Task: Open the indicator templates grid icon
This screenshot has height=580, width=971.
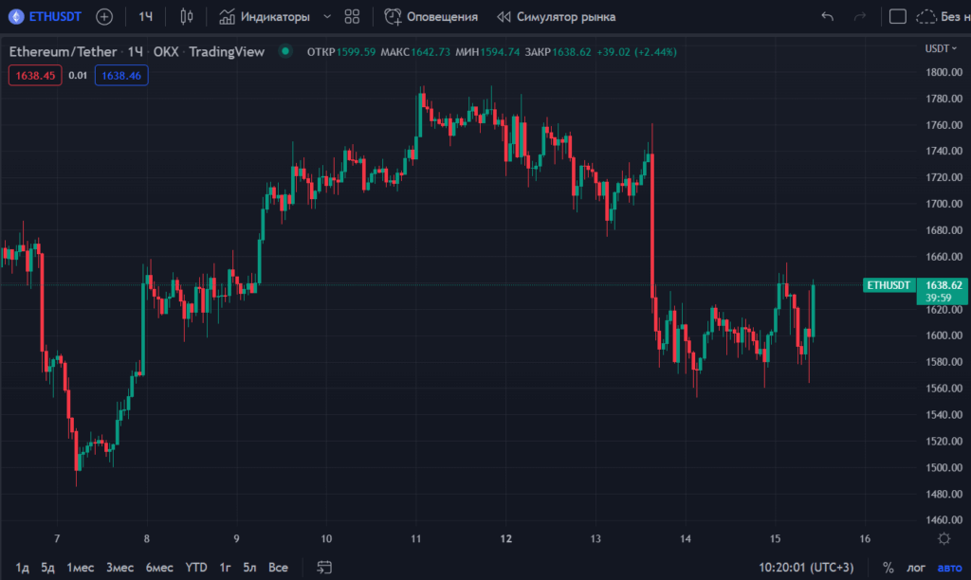Action: [x=352, y=17]
